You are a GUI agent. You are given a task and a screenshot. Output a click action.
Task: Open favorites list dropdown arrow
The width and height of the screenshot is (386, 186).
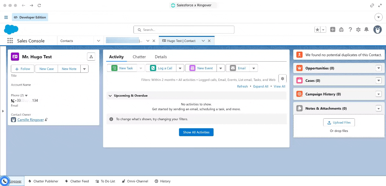point(323,30)
